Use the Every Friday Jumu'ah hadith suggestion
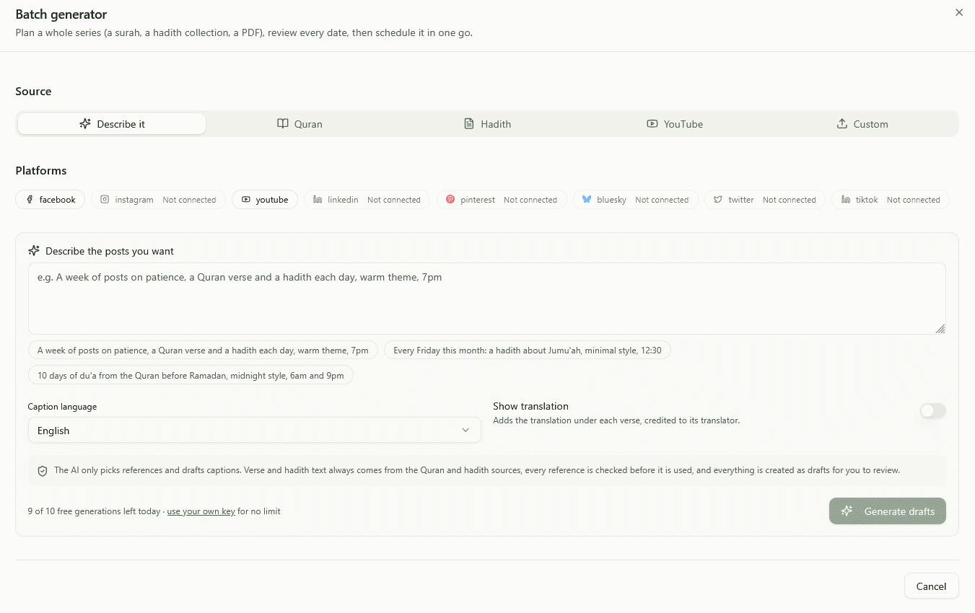975x613 pixels. pyautogui.click(x=528, y=350)
